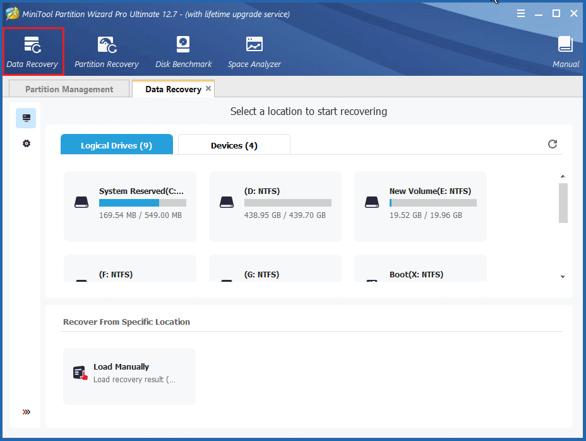The image size is (586, 441).
Task: Click the D: NTFS drive icon
Action: (x=227, y=202)
